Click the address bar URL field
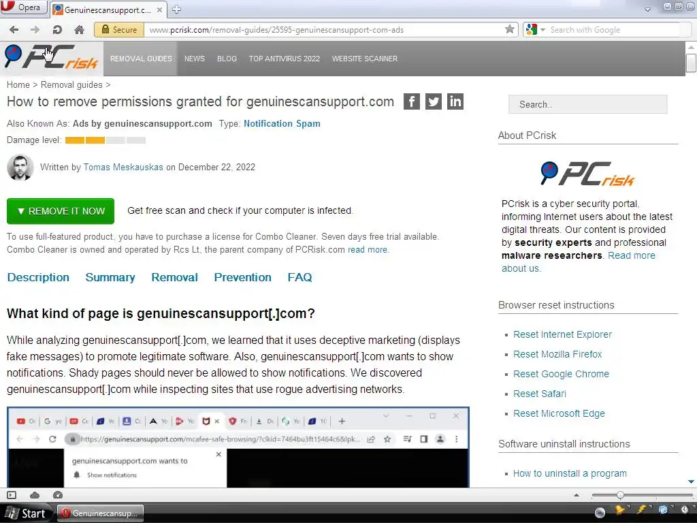This screenshot has width=697, height=523. (x=325, y=30)
